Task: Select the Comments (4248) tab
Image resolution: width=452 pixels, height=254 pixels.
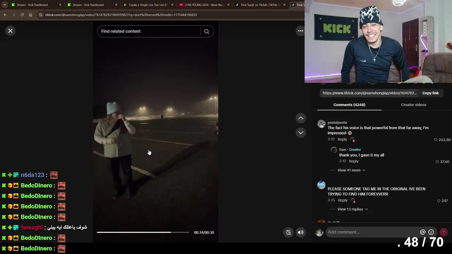Action: 349,105
